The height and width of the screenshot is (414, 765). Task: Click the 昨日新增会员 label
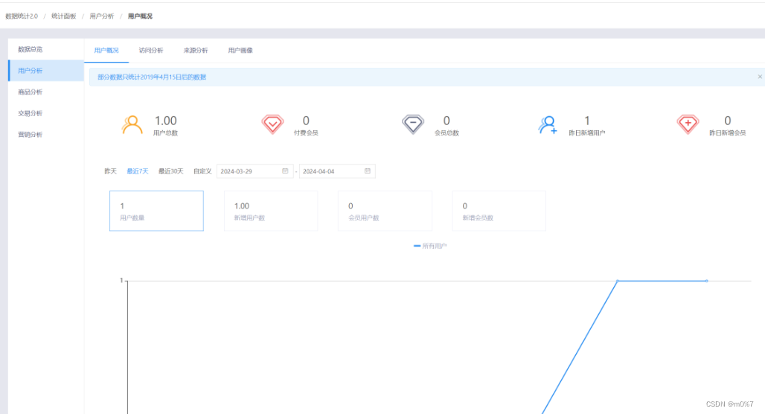pos(728,133)
